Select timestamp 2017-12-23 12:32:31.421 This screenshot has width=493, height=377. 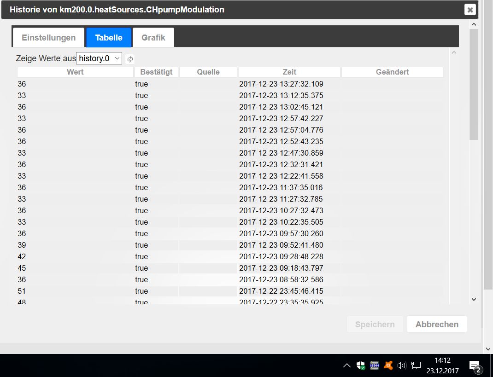pos(281,164)
